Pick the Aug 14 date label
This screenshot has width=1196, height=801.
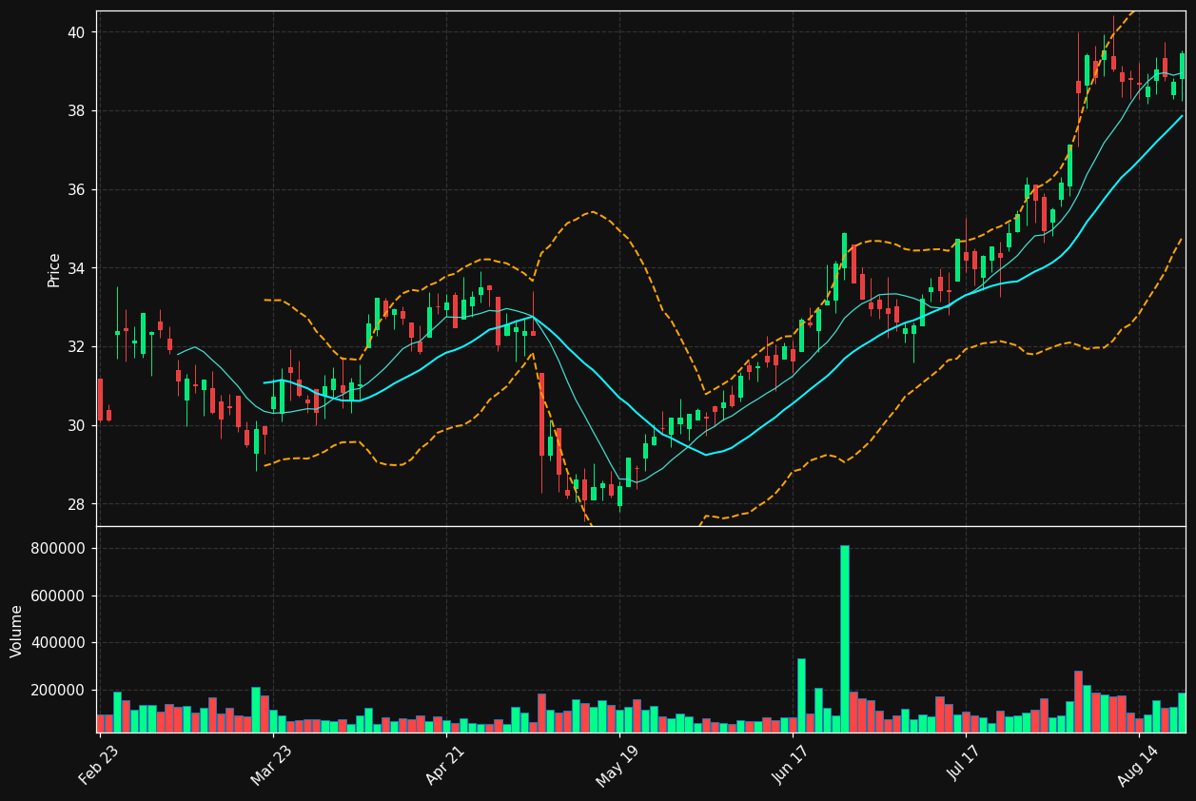(1139, 764)
